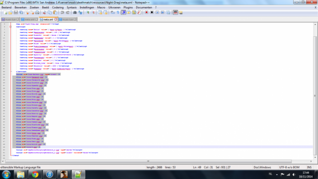
Task: Toggle synchronized vertical scrolling
Action: tap(100, 12)
